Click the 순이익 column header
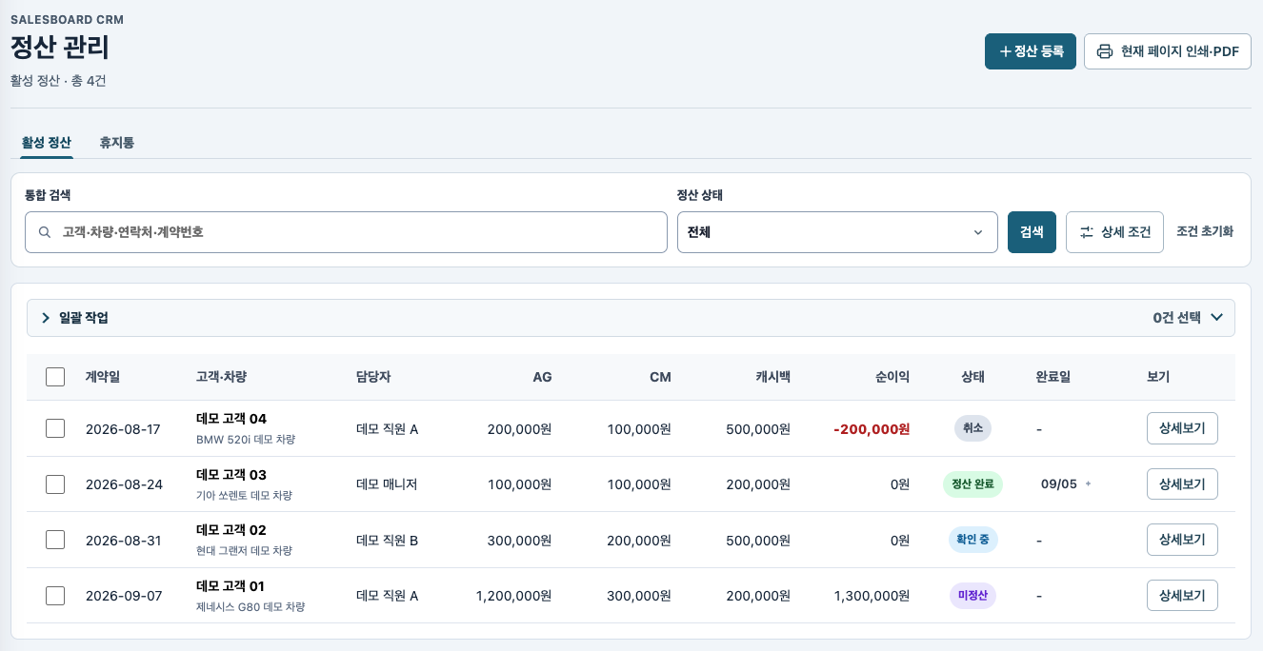The height and width of the screenshot is (651, 1263). [x=892, y=377]
